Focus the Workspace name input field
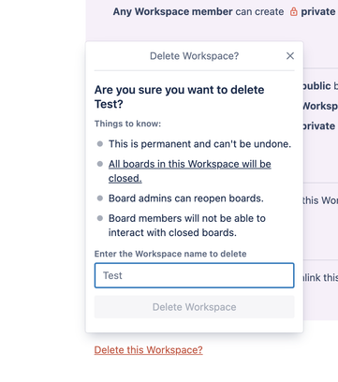Image resolution: width=338 pixels, height=382 pixels. pyautogui.click(x=194, y=275)
